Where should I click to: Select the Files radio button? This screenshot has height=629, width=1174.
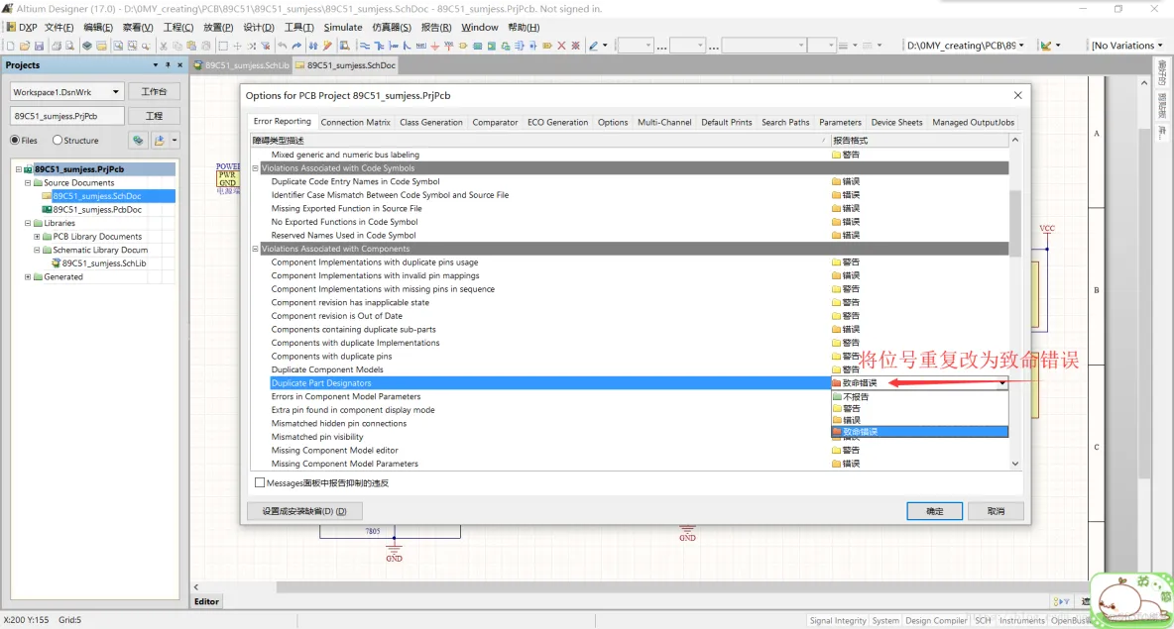(15, 140)
